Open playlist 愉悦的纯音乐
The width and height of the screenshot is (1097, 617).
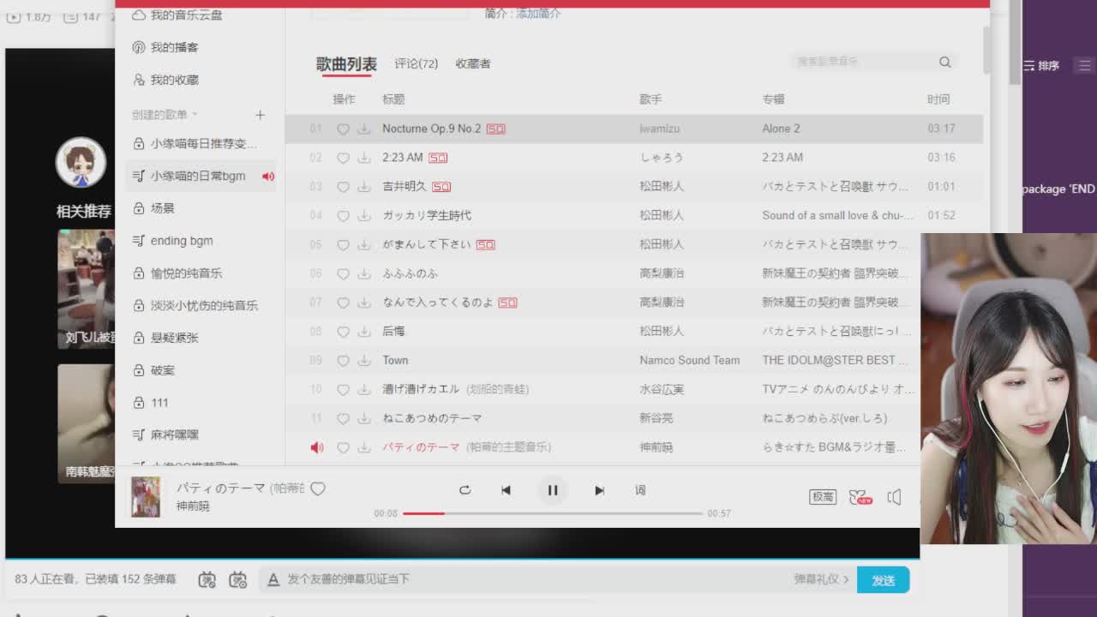(x=185, y=273)
